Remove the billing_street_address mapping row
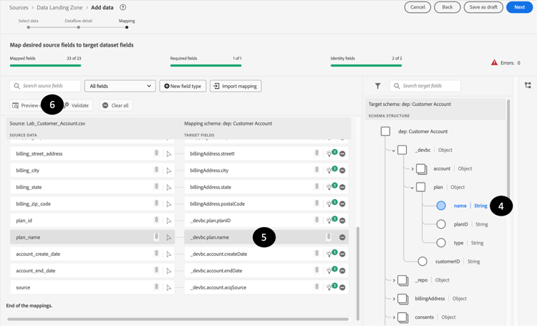537x326 pixels. click(x=342, y=153)
